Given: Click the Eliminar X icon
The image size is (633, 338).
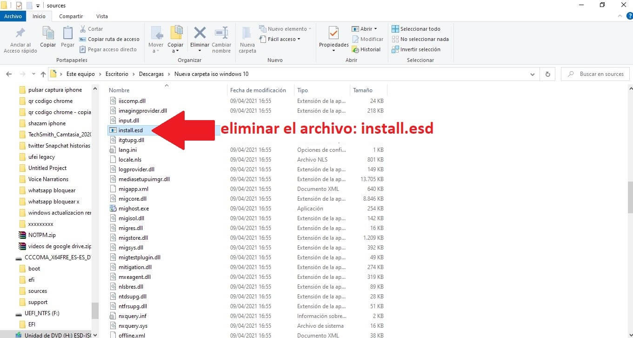Looking at the screenshot, I should 200,33.
